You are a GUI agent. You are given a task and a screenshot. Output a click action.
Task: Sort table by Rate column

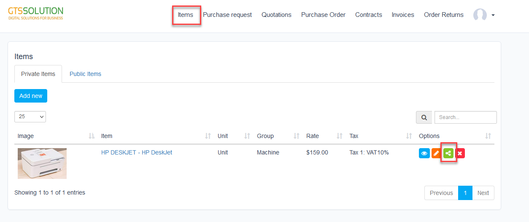339,136
